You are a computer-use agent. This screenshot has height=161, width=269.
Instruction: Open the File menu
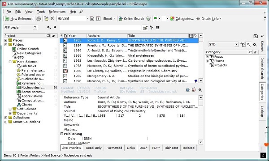coord(9,12)
